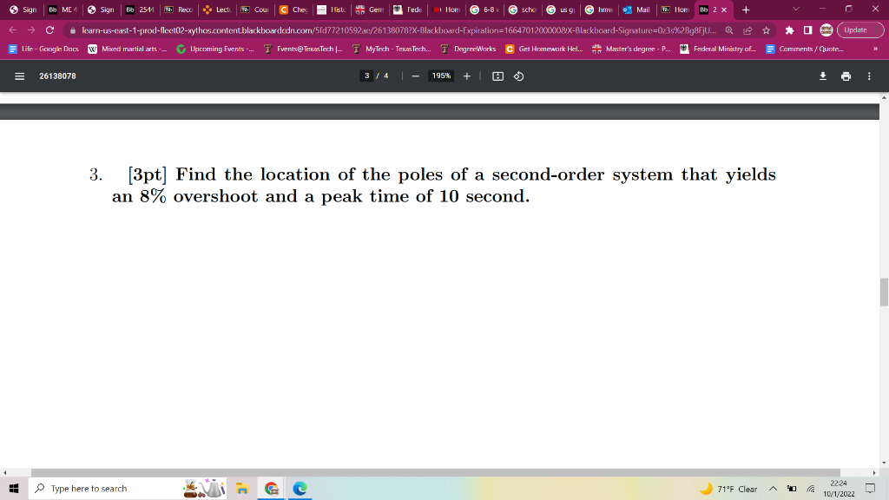Show the overflow bookmarks chevron
The image size is (889, 500).
coord(876,49)
